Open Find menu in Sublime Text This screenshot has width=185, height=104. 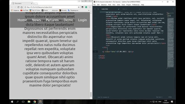[110, 5]
